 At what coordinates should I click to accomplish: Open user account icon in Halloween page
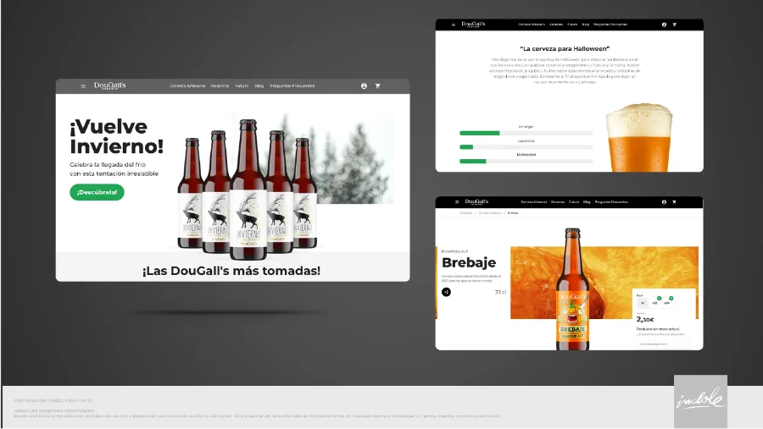(x=664, y=25)
